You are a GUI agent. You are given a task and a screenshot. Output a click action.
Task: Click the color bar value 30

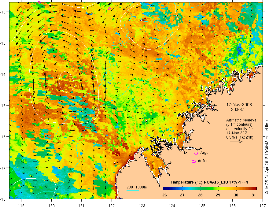(236, 195)
